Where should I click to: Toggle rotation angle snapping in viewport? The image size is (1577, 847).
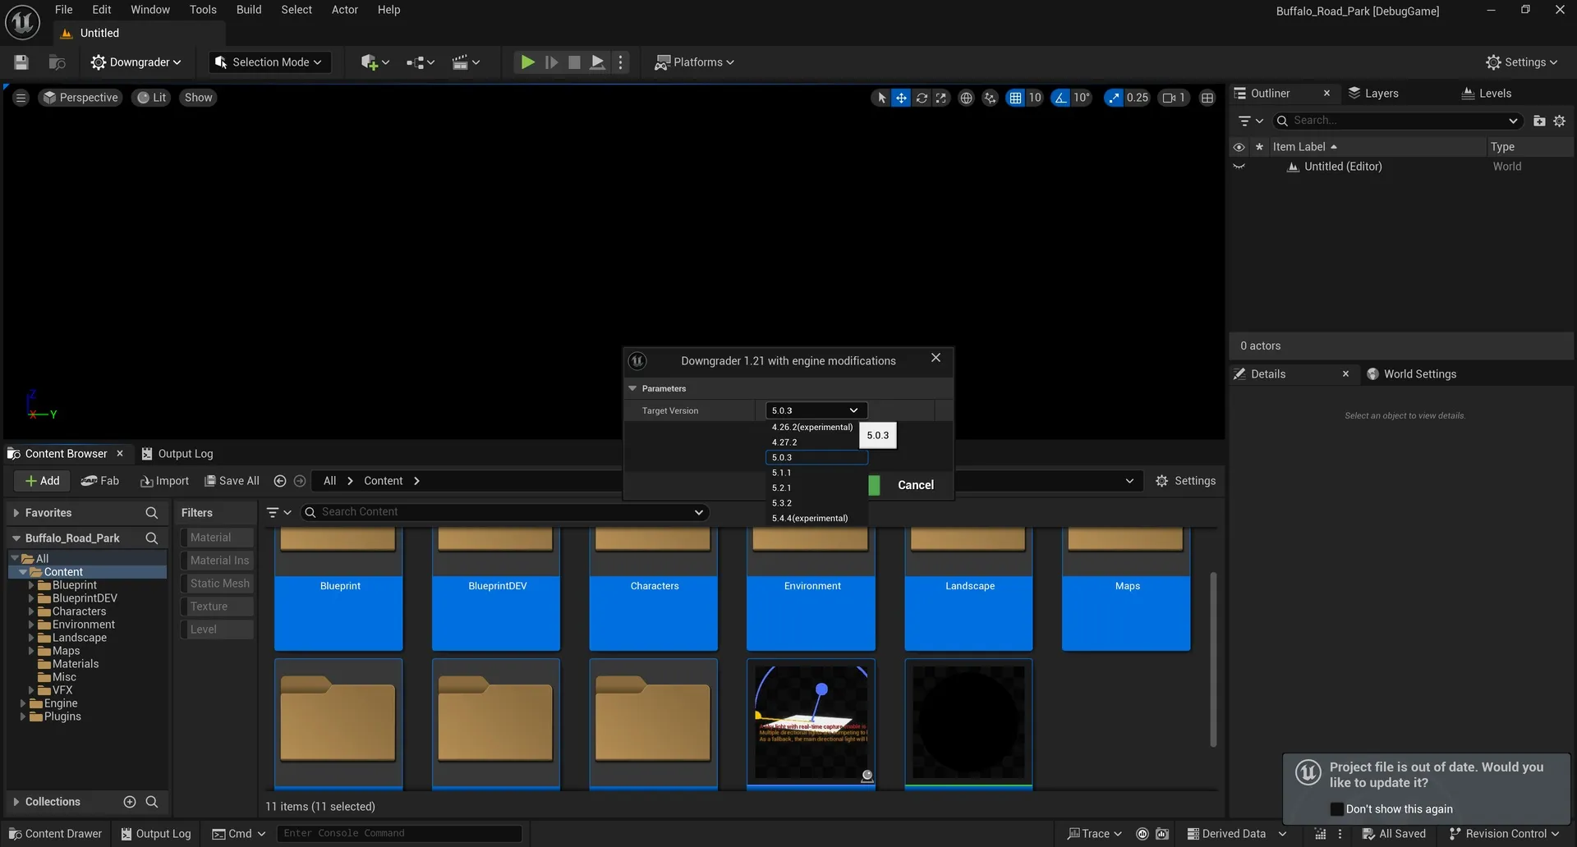point(1061,98)
